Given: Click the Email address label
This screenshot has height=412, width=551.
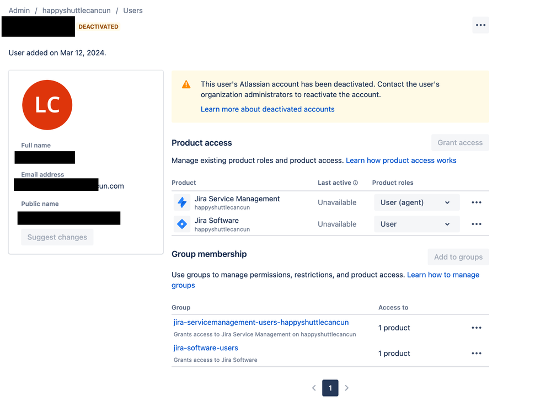Looking at the screenshot, I should [x=42, y=174].
